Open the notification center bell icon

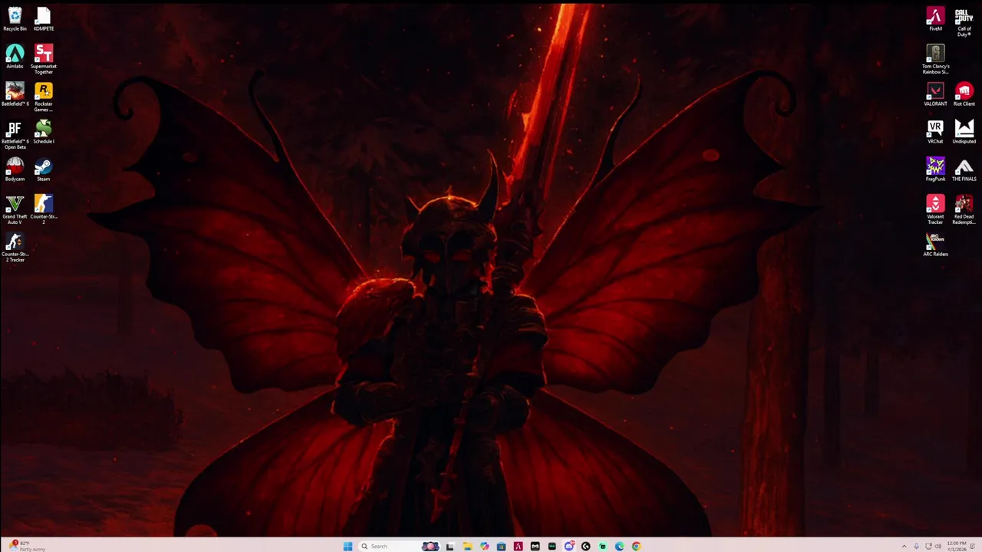(972, 546)
